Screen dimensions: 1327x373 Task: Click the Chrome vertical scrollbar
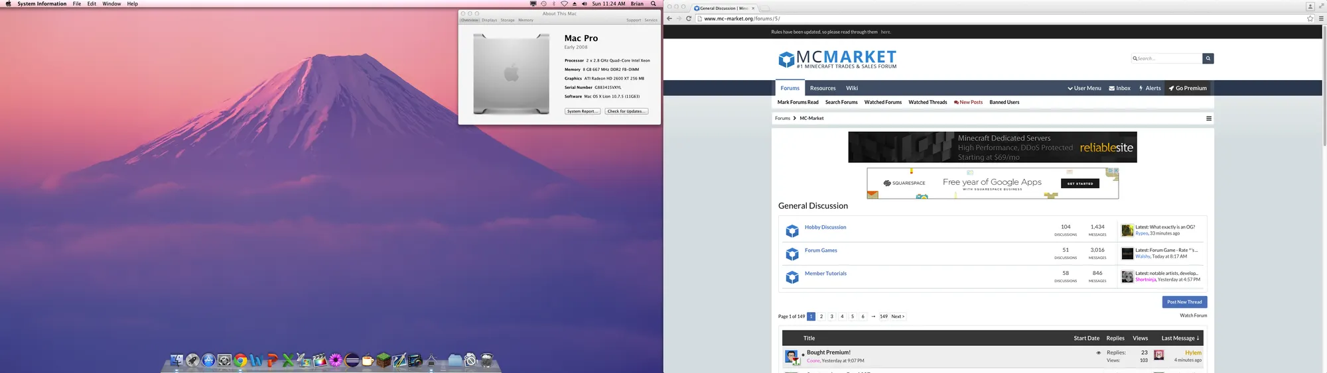tap(1324, 86)
